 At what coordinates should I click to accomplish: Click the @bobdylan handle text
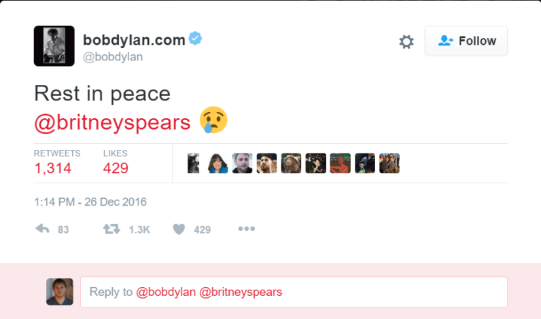113,57
